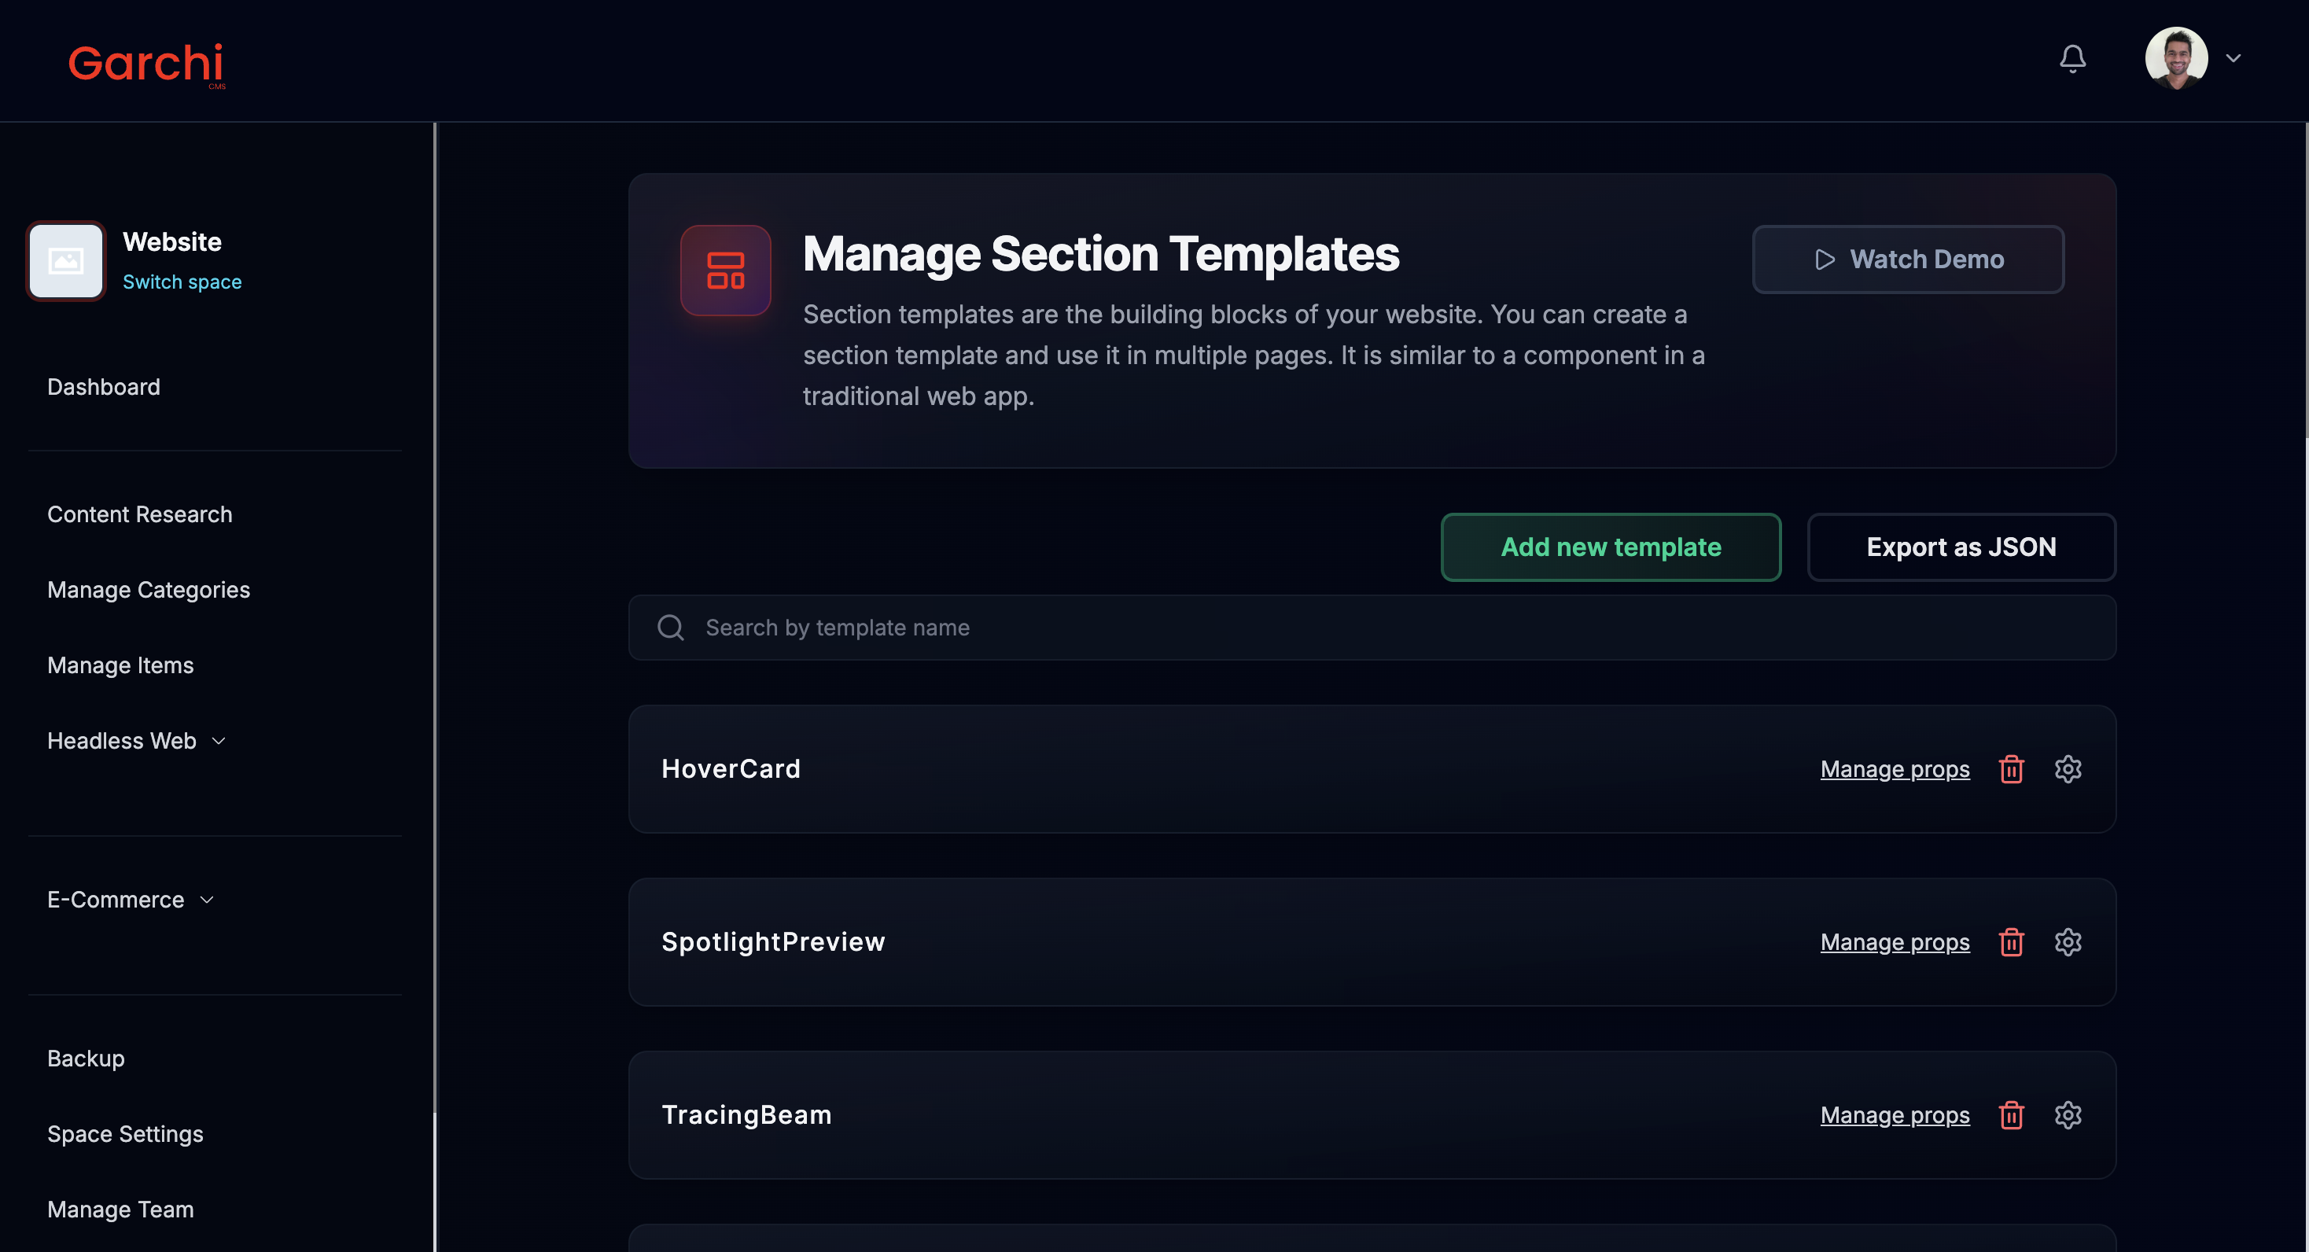This screenshot has width=2309, height=1252.
Task: Open the notifications bell
Action: point(2071,59)
